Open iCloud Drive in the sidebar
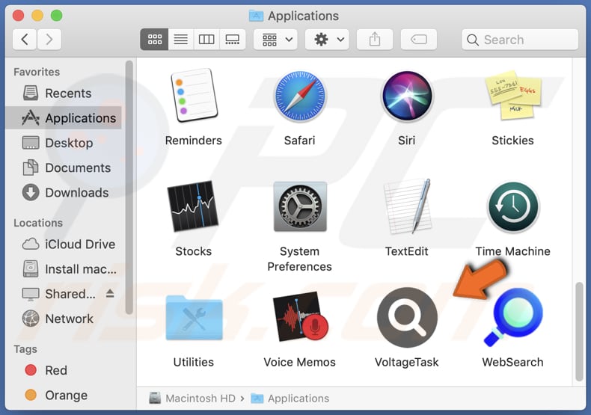Image resolution: width=591 pixels, height=415 pixels. pyautogui.click(x=64, y=244)
